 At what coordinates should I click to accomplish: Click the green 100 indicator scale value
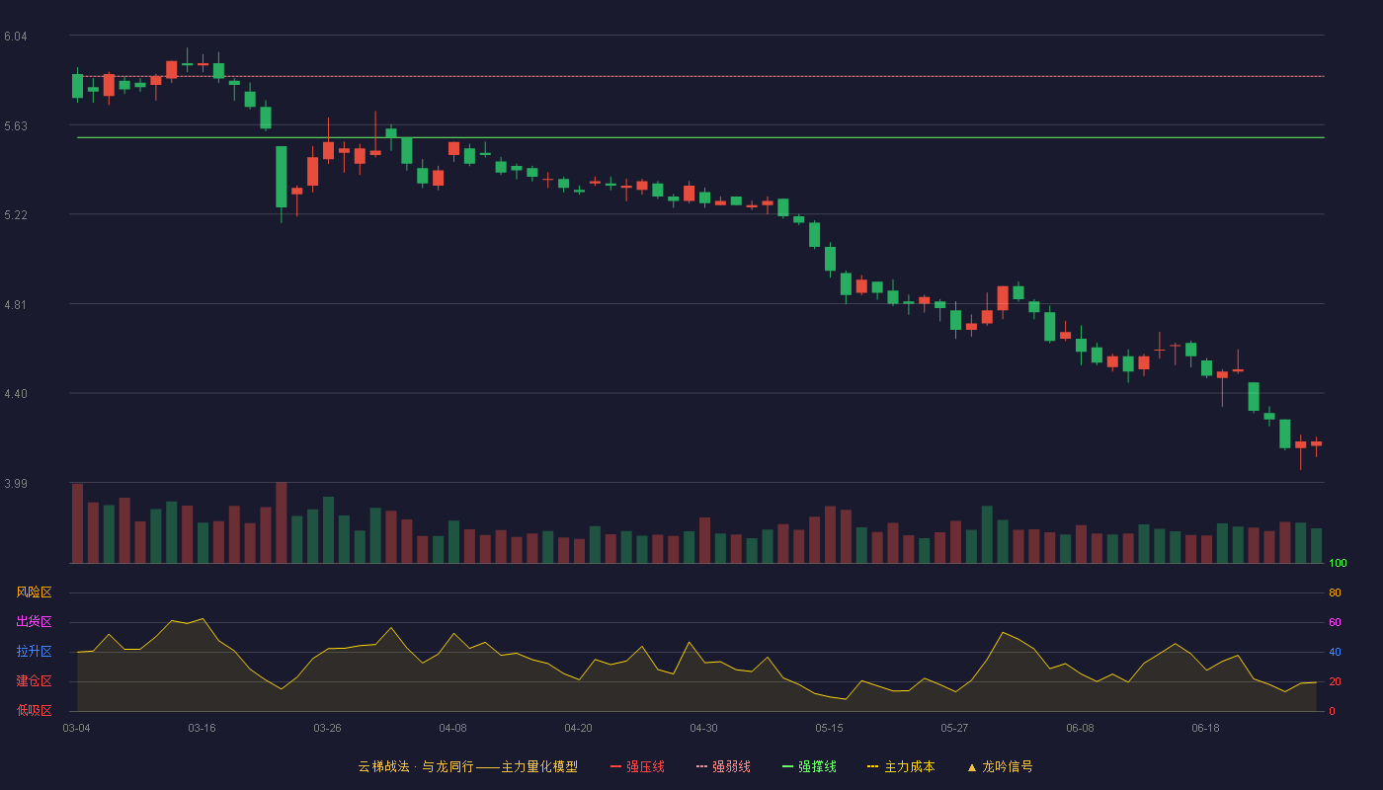click(x=1339, y=564)
